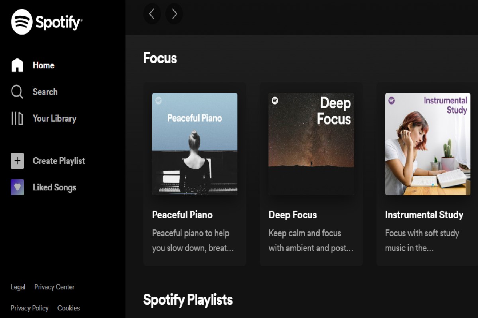478x318 pixels.
Task: Click the Search magnifier icon
Action: (x=17, y=92)
